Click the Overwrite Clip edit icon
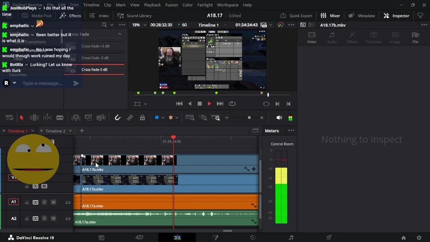430x242 pixels. tap(88, 118)
